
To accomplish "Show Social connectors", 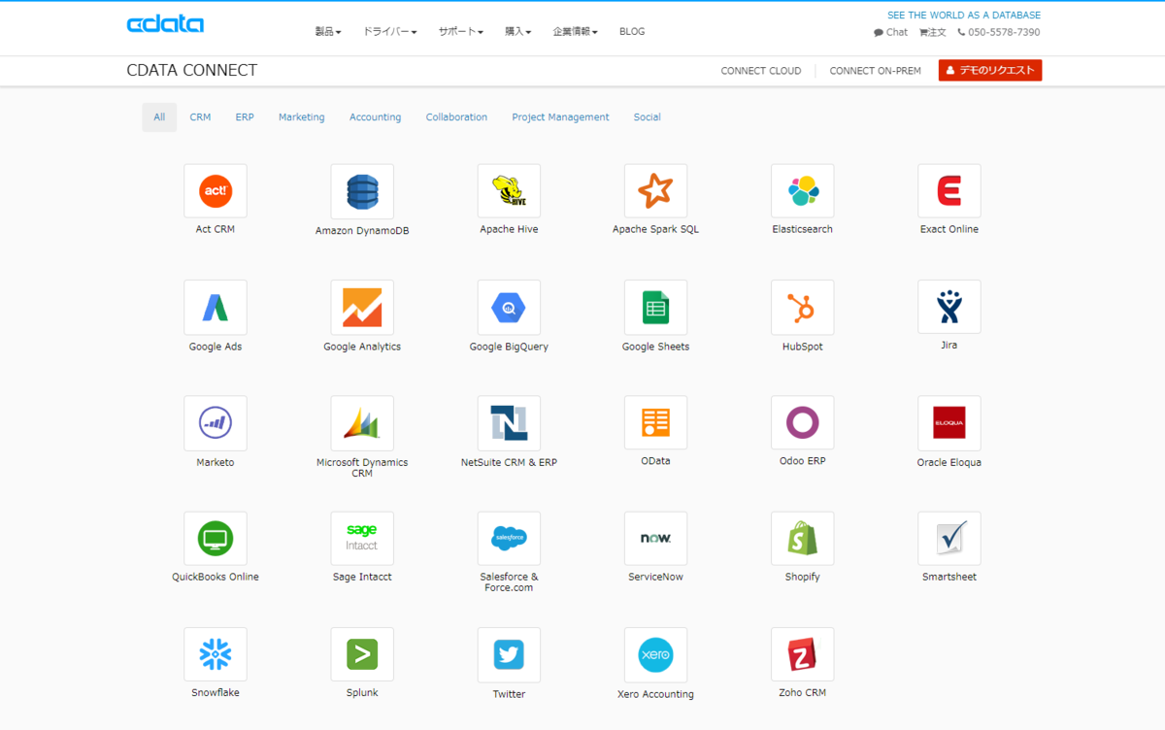I will 647,117.
